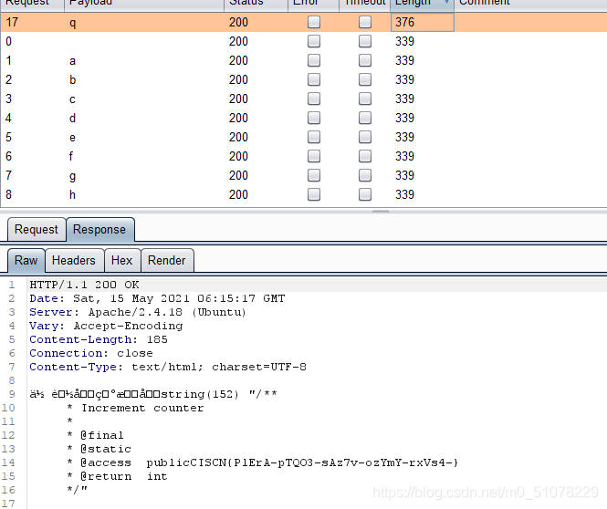Click the HTTP/1.1 200 OK response line
607x509 pixels.
84,285
